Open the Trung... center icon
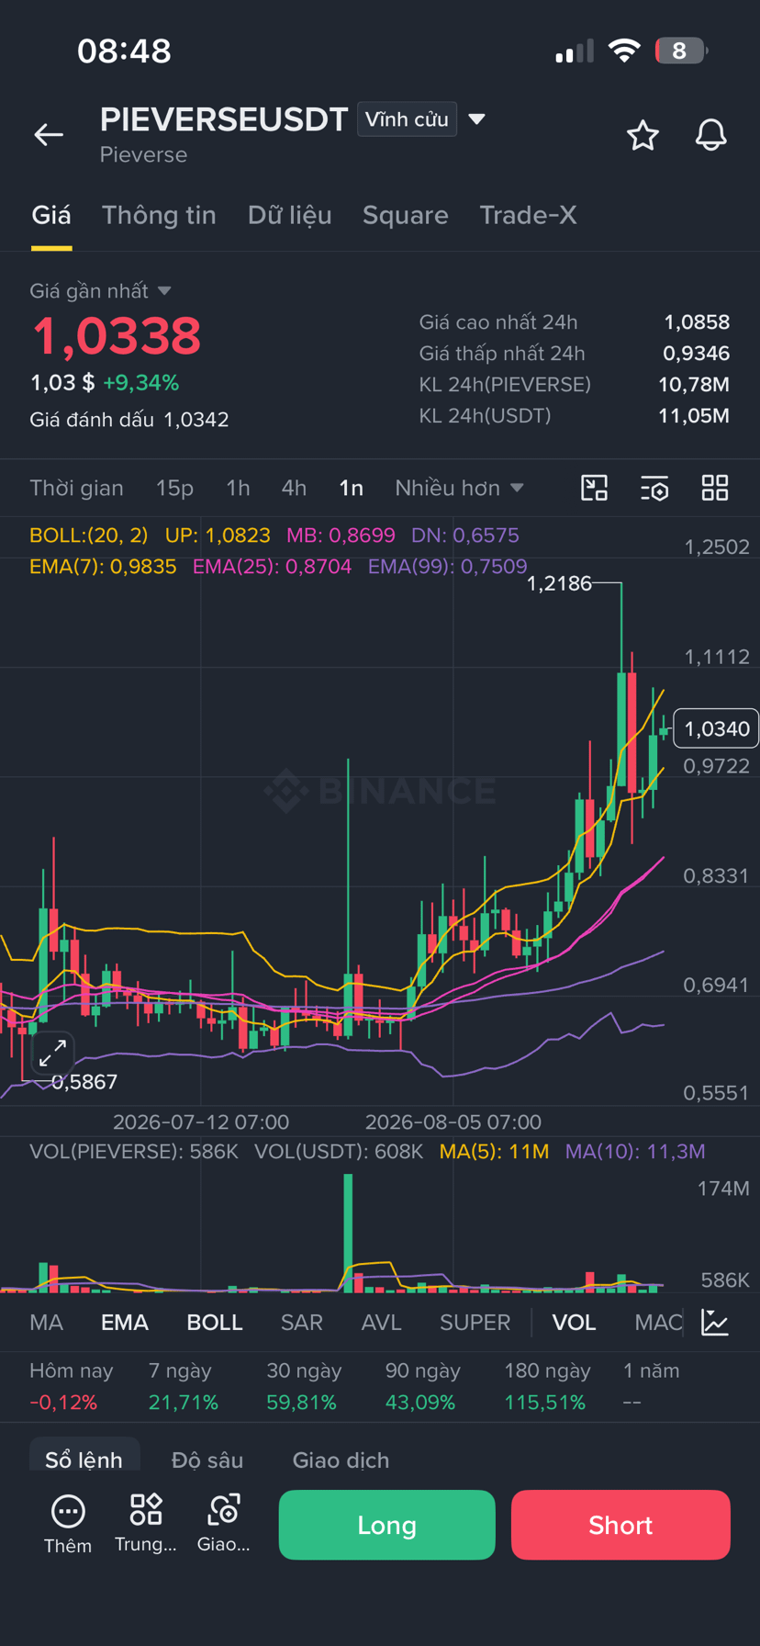Image resolution: width=760 pixels, height=1646 pixels. tap(146, 1524)
